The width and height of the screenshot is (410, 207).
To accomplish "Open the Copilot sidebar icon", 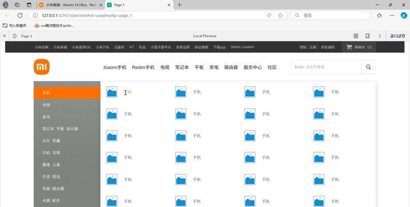I will (404, 16).
